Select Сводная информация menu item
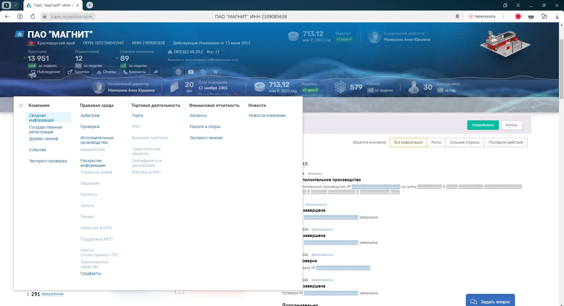Screen dimensions: 564x306 [x=48, y=118]
